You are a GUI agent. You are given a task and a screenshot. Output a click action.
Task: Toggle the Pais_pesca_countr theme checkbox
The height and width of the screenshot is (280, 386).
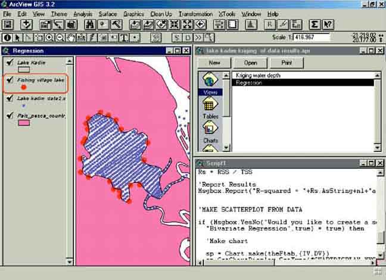tap(9, 116)
